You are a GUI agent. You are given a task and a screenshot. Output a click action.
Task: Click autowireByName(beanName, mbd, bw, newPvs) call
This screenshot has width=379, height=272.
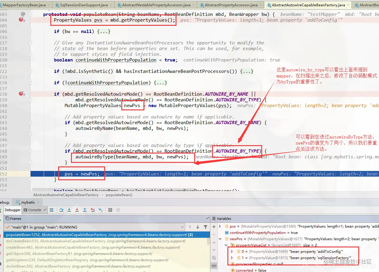[132, 128]
